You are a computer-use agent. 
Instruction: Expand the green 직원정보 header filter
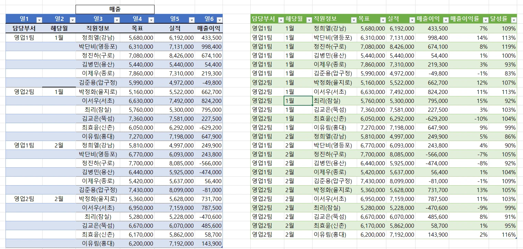click(353, 20)
